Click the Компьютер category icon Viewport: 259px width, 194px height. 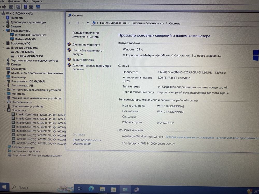pyautogui.click(x=9, y=77)
